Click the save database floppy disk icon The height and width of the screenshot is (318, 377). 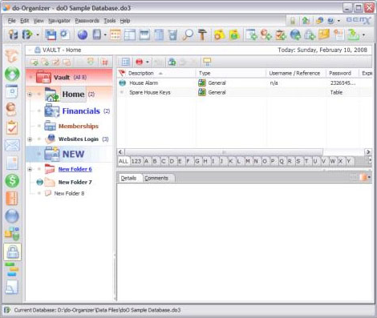coord(51,34)
